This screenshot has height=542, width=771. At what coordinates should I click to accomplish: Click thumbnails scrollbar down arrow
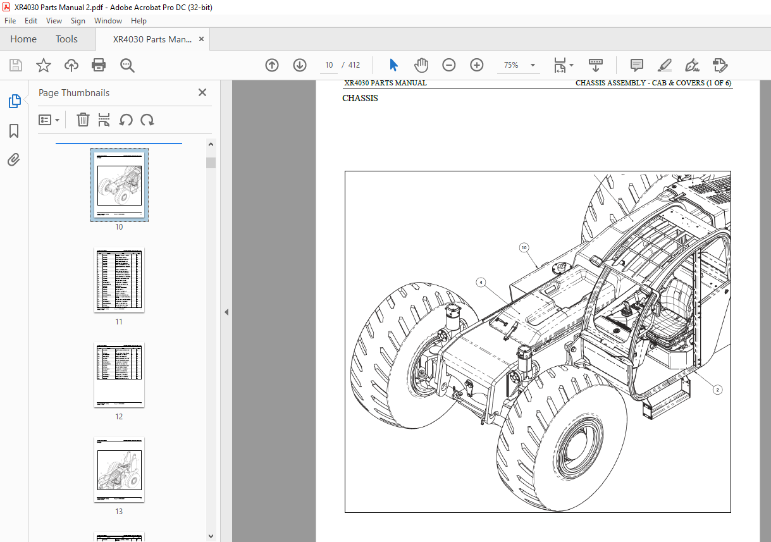(211, 536)
